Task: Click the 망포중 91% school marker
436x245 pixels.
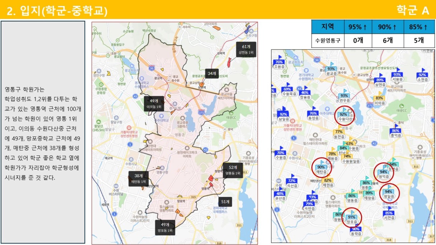Action: click(351, 217)
